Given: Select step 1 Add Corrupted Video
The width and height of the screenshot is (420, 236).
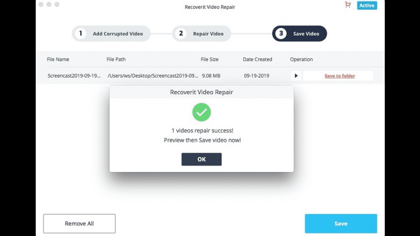Looking at the screenshot, I should pos(111,34).
